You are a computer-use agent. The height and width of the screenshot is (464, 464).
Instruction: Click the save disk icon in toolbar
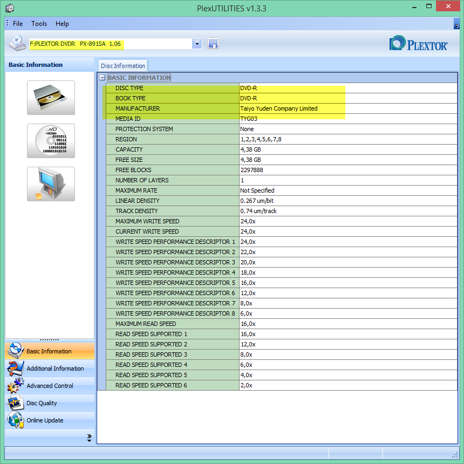(213, 44)
